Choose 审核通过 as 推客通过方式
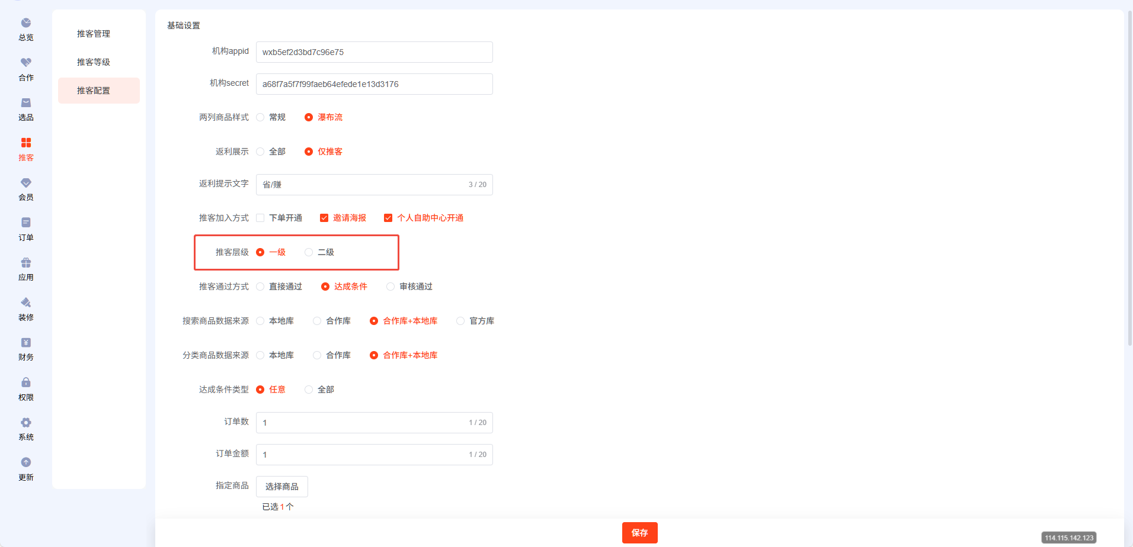Image resolution: width=1133 pixels, height=547 pixels. pos(391,287)
